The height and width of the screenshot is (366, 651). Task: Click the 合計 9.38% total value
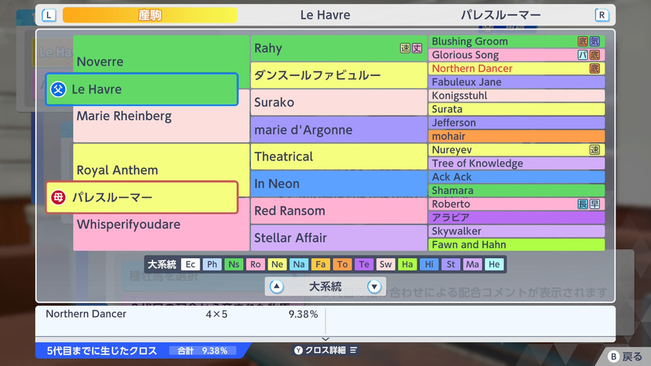203,351
